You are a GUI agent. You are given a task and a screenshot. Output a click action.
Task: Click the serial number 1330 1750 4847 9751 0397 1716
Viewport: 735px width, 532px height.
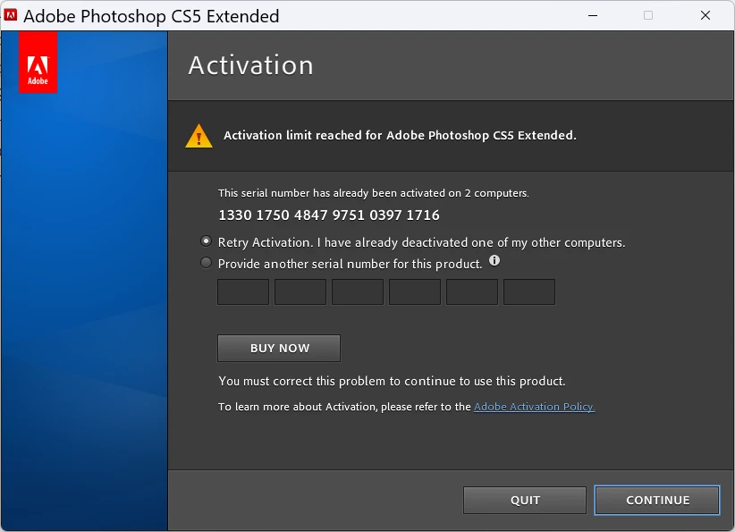click(x=329, y=215)
